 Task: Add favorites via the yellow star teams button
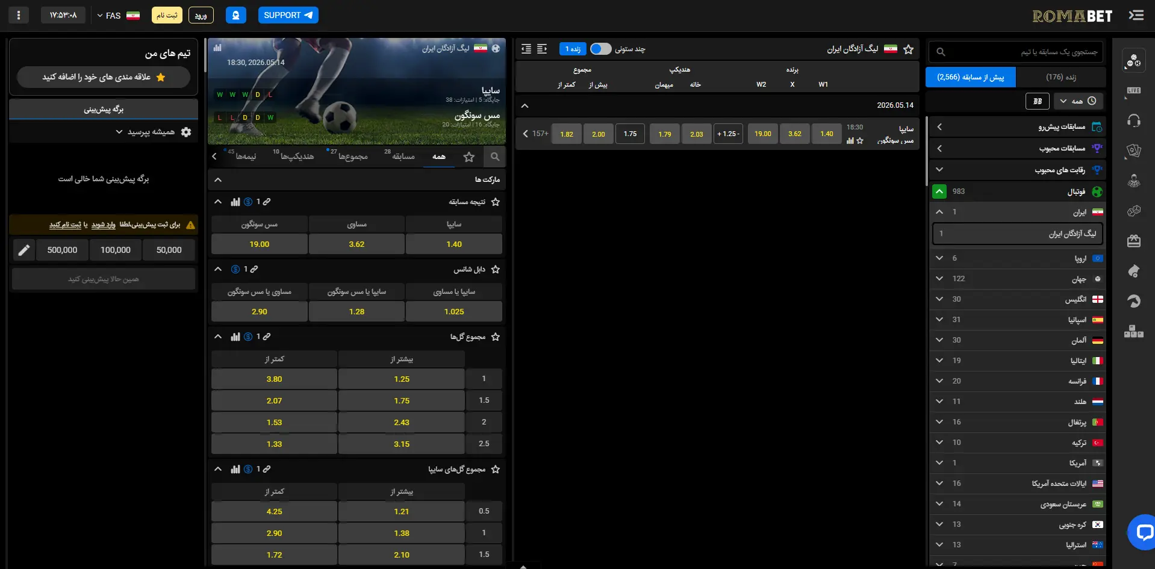point(104,77)
